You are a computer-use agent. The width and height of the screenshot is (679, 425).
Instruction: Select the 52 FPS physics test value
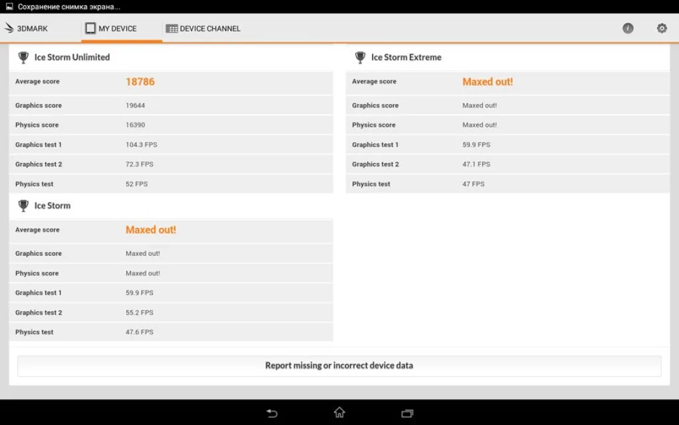(x=137, y=184)
